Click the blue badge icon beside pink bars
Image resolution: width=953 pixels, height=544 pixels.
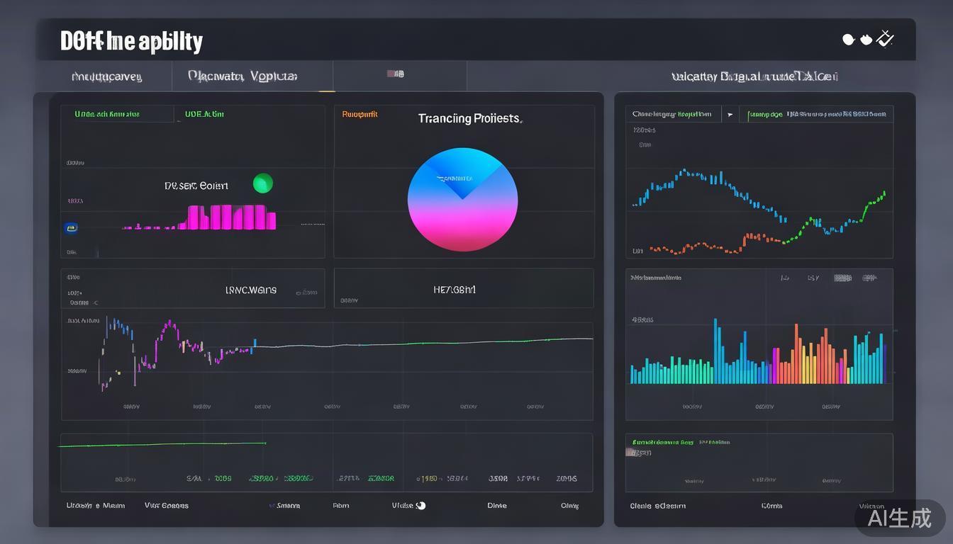[71, 228]
